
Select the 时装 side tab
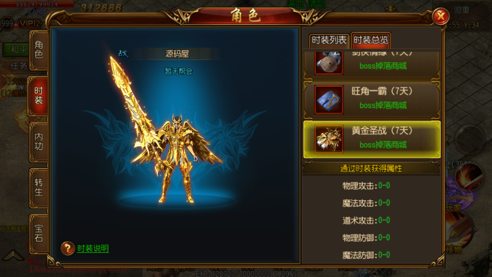(x=38, y=96)
